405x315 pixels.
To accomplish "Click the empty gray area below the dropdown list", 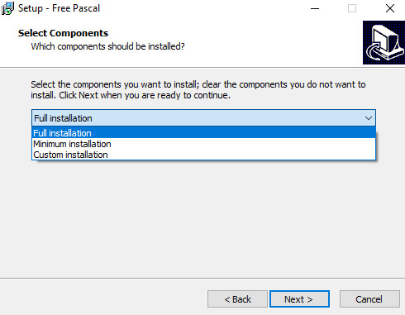I will (x=202, y=217).
